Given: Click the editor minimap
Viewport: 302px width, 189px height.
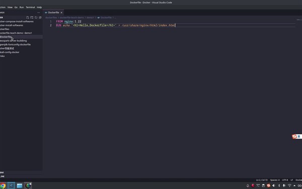Looking at the screenshot, I should pos(299,20).
